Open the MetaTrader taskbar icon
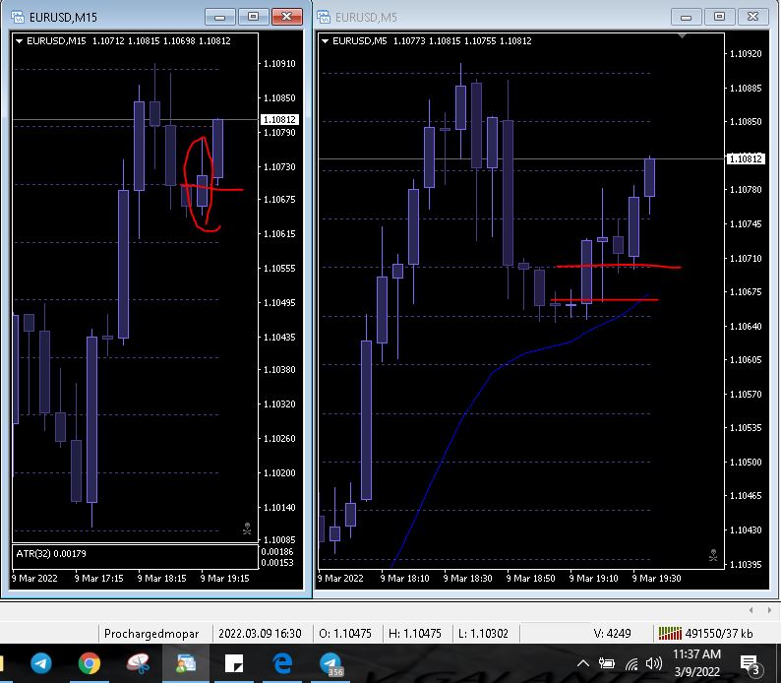 186,663
